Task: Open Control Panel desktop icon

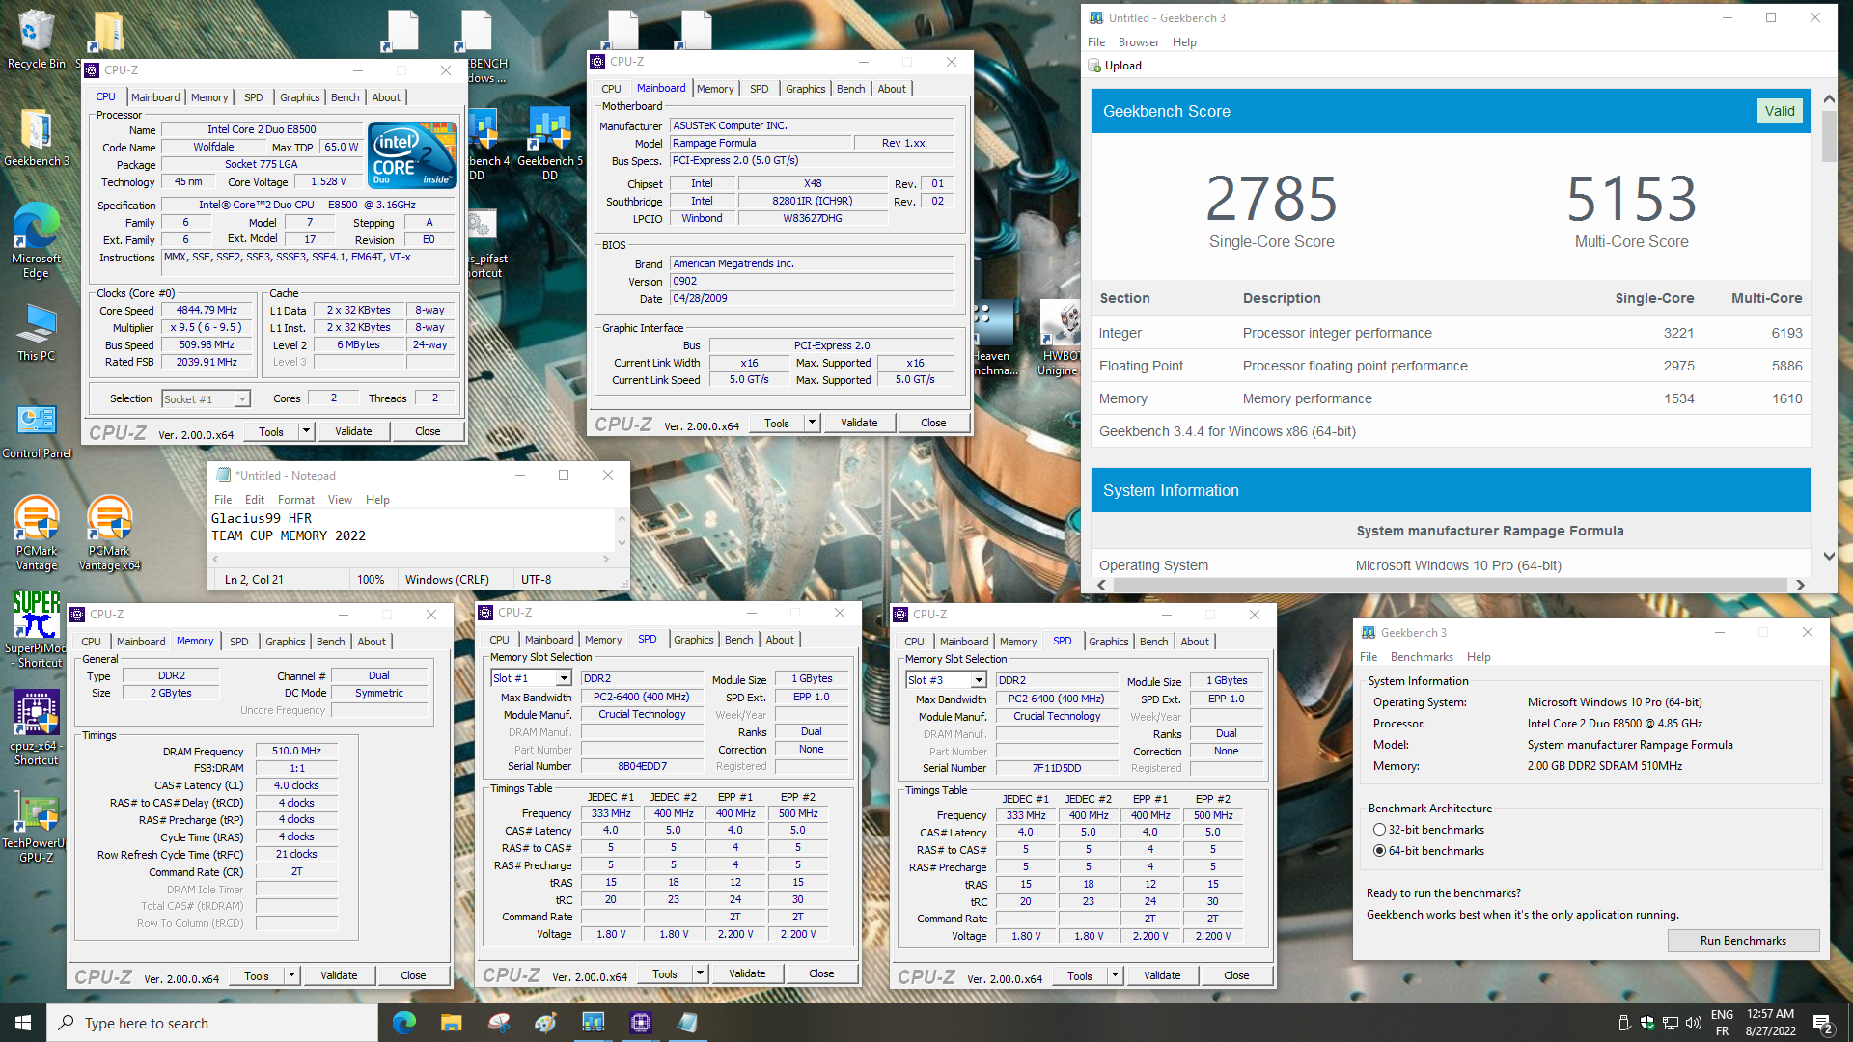Action: (x=37, y=431)
